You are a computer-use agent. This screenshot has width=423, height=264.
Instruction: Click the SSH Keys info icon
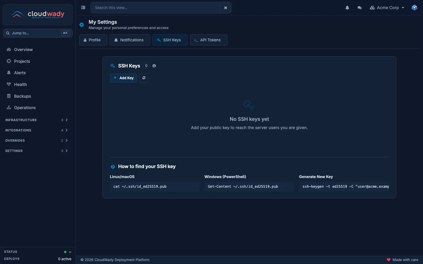pyautogui.click(x=154, y=66)
